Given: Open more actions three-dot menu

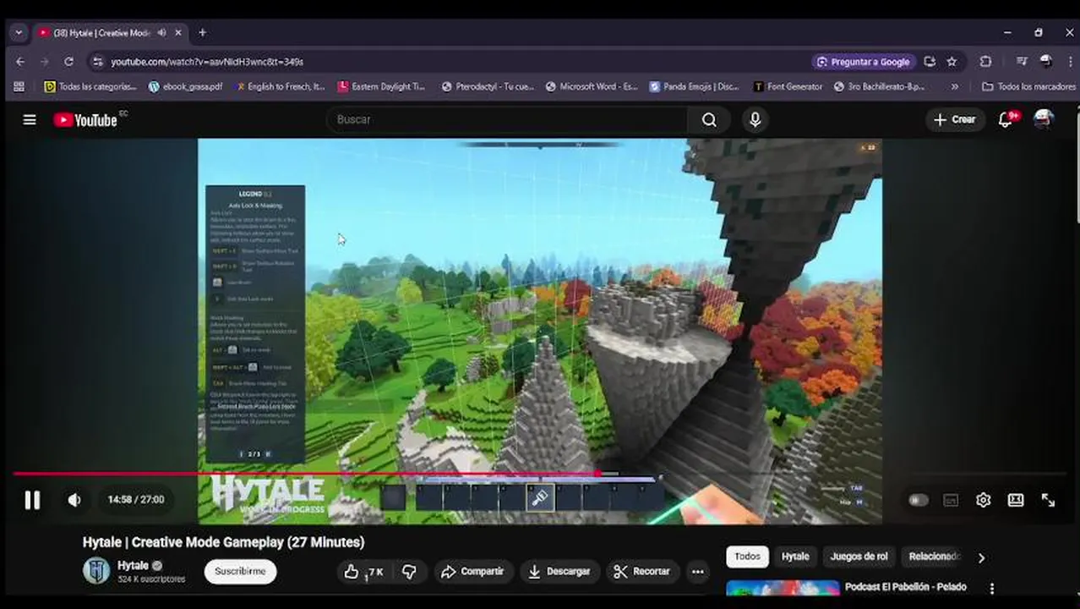Looking at the screenshot, I should point(697,572).
